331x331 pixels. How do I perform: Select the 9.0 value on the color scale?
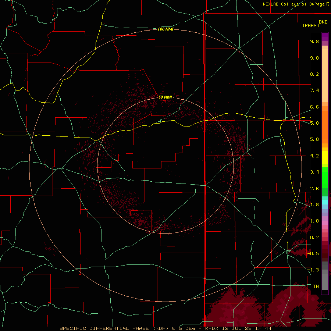pyautogui.click(x=314, y=58)
